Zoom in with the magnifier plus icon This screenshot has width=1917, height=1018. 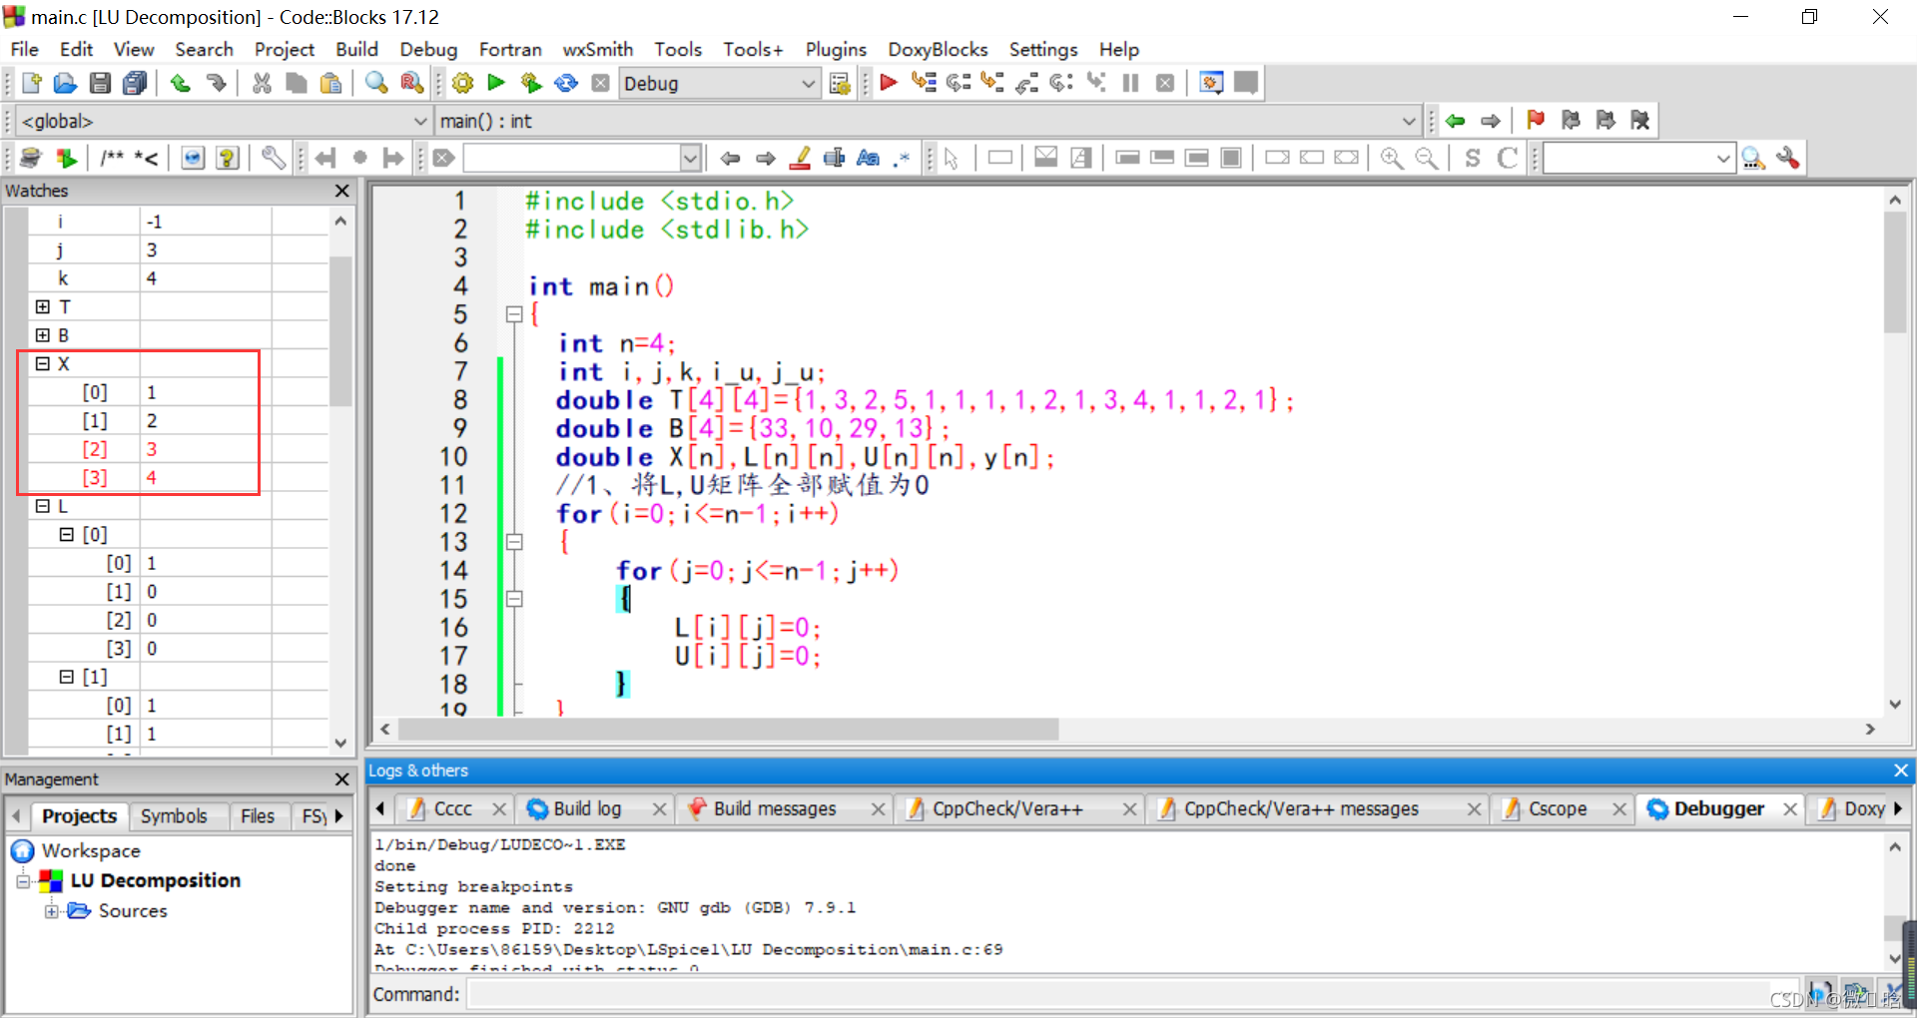point(1391,158)
